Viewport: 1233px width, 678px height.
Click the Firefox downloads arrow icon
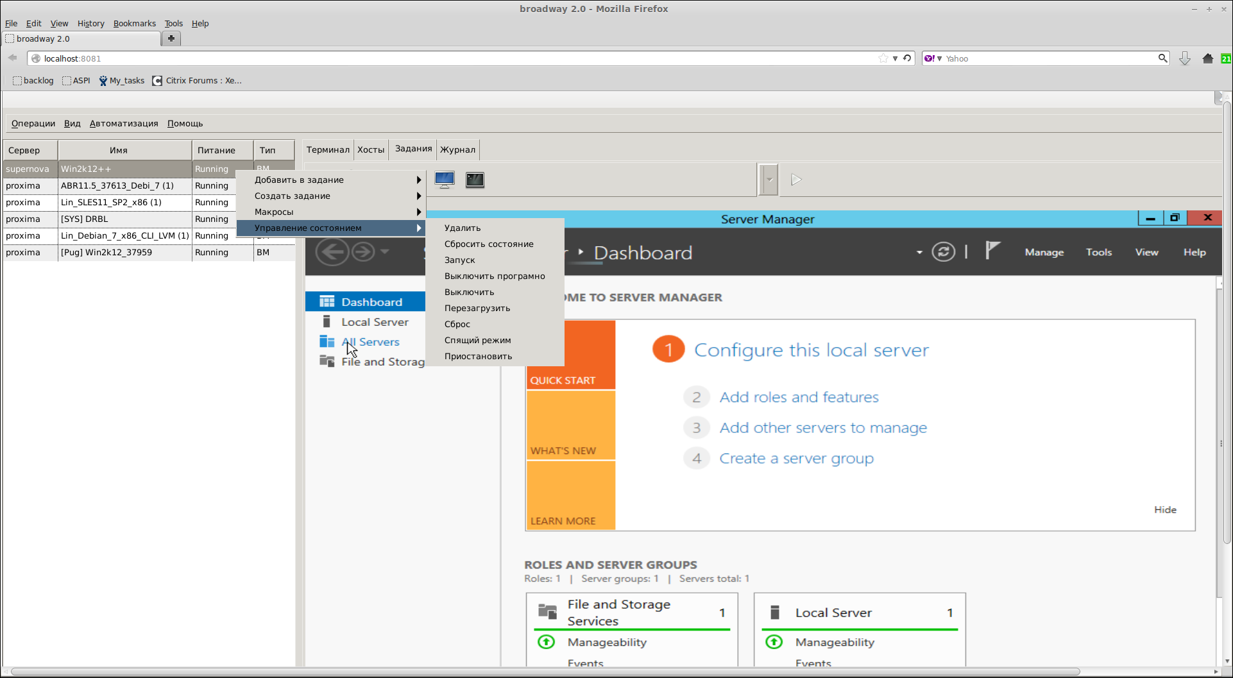click(x=1185, y=58)
